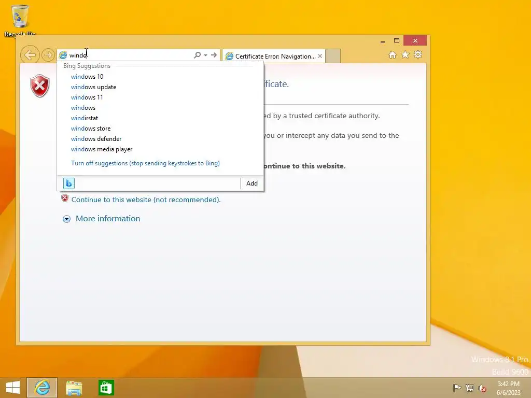Viewport: 531px width, 398px height.
Task: Go back with the browser Back arrow
Action: click(x=30, y=54)
